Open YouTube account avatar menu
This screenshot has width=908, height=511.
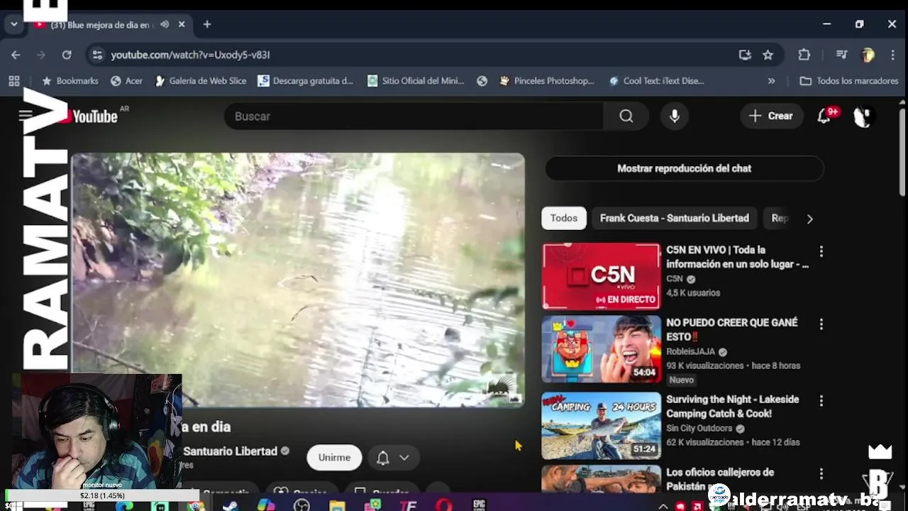[x=863, y=116]
